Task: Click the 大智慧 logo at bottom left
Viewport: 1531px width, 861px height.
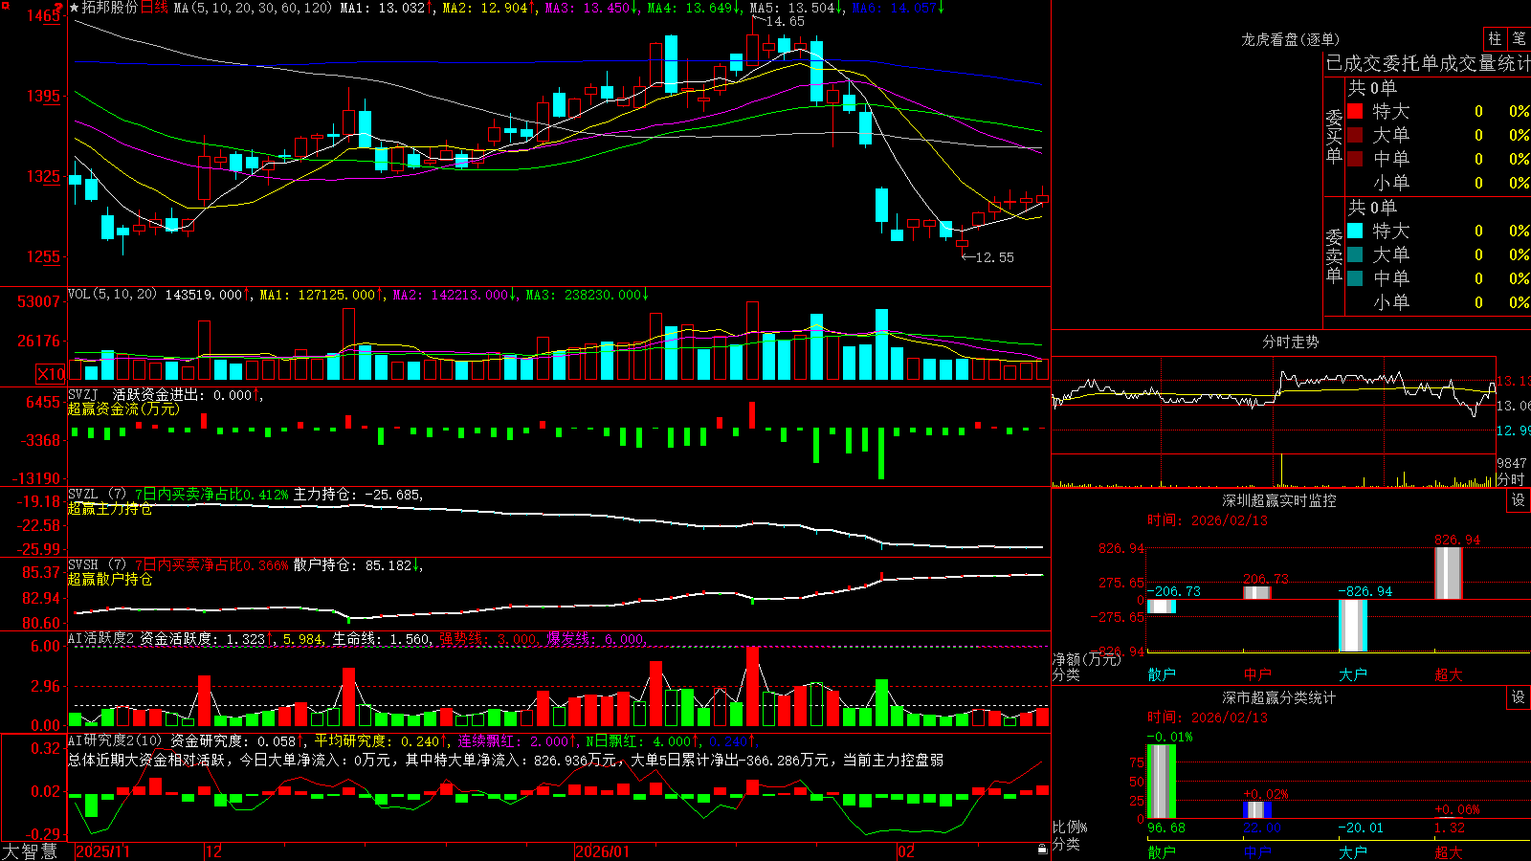Action: 30,851
